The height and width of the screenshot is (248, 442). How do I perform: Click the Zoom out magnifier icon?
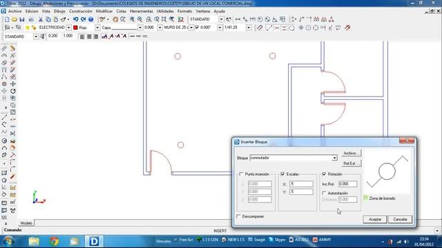coord(140,19)
